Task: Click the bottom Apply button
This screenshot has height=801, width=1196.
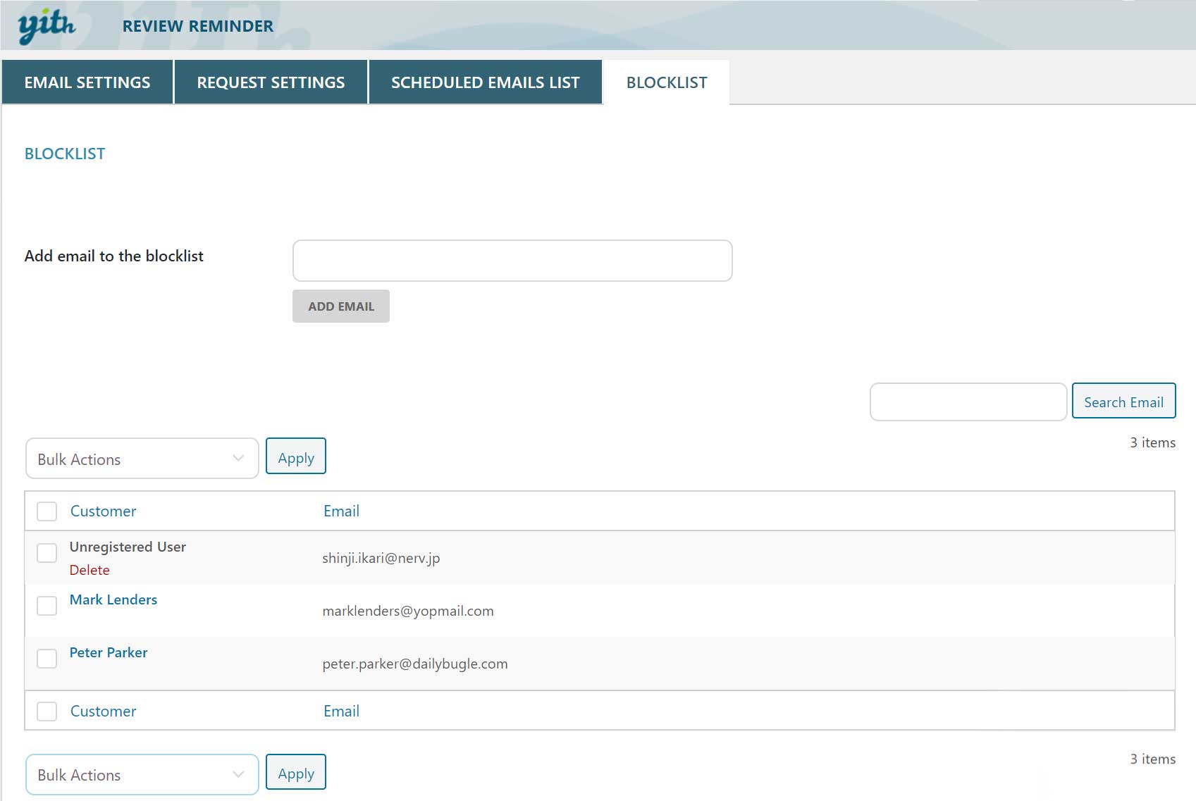Action: [x=296, y=773]
